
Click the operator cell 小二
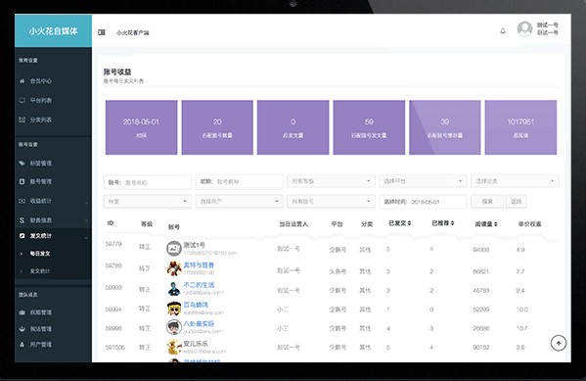283,310
